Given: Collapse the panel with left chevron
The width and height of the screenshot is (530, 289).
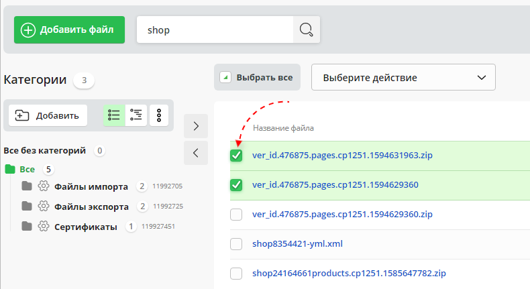Looking at the screenshot, I should click(x=195, y=153).
